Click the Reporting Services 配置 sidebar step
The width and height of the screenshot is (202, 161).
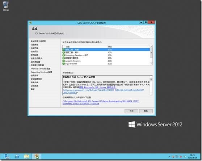click(x=41, y=72)
